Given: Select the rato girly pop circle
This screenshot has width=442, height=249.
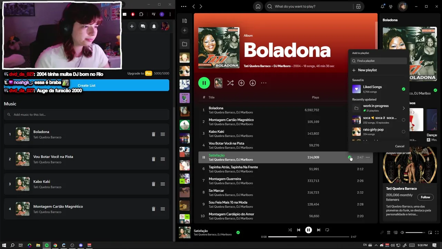Looking at the screenshot, I should (x=403, y=132).
